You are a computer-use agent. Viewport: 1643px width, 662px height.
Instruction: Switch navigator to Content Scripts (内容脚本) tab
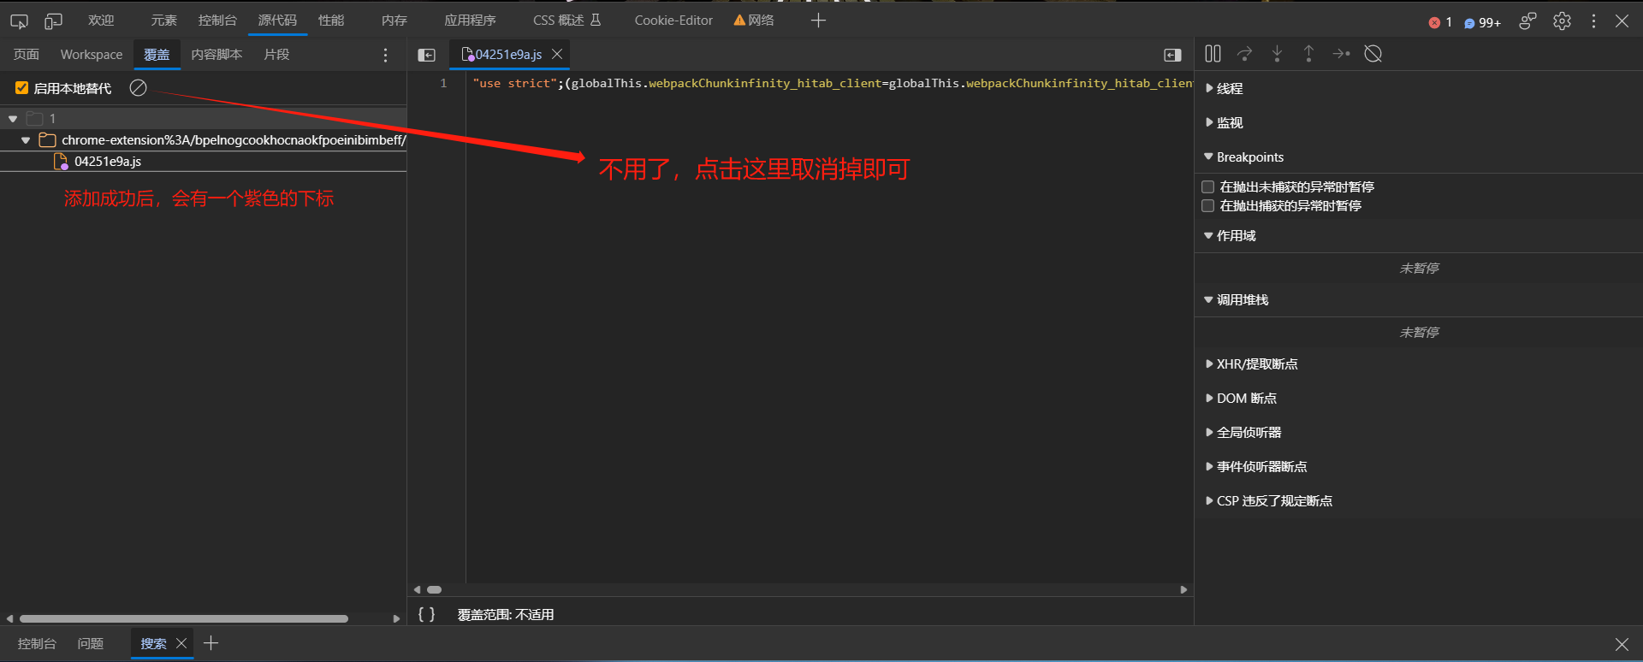pos(216,55)
